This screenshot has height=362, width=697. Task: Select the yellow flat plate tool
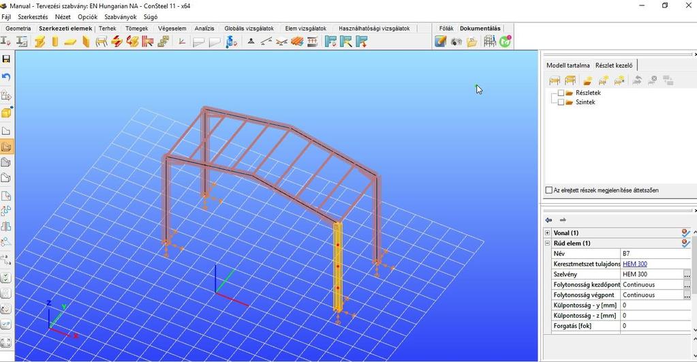click(70, 42)
